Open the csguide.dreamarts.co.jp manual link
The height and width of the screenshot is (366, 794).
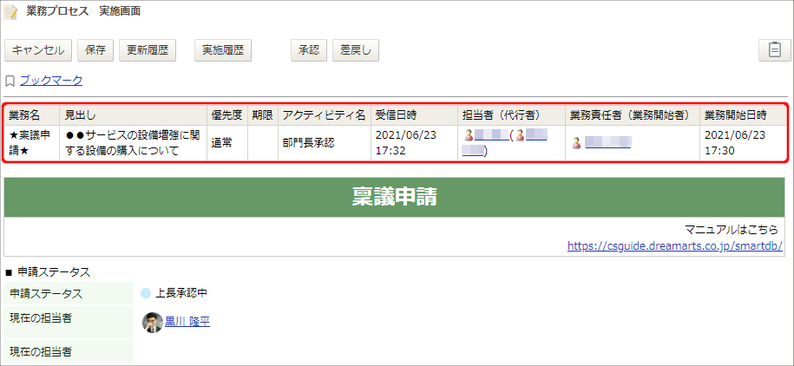675,246
